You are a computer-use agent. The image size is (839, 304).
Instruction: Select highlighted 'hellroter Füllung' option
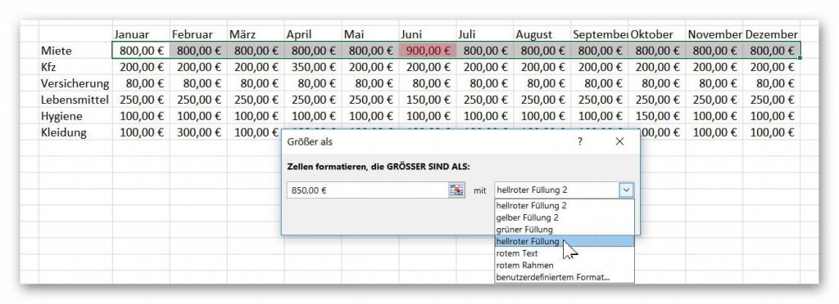(565, 242)
